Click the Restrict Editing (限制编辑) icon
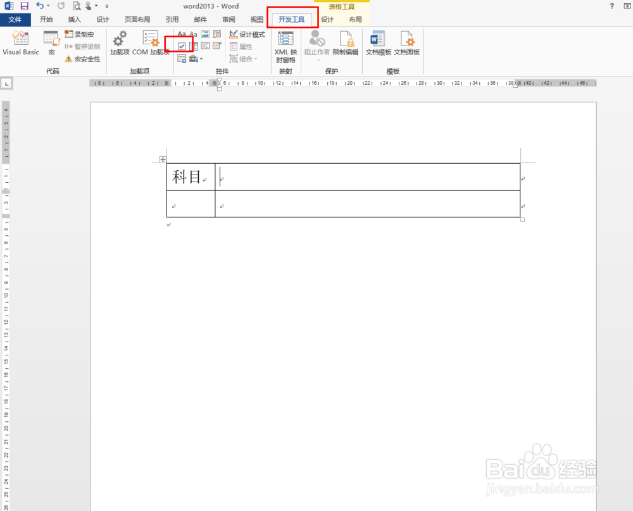 pyautogui.click(x=345, y=40)
